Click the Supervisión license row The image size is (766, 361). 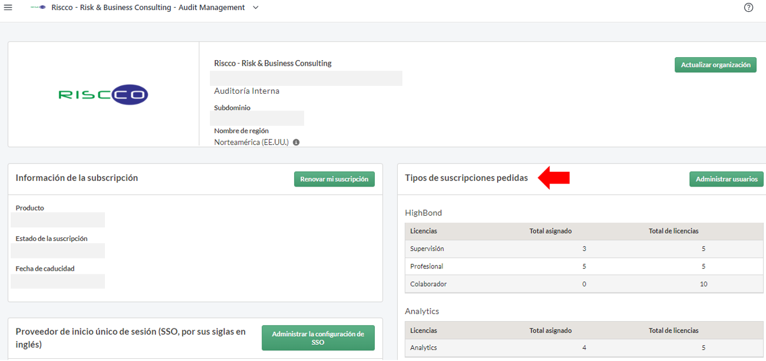[584, 249]
